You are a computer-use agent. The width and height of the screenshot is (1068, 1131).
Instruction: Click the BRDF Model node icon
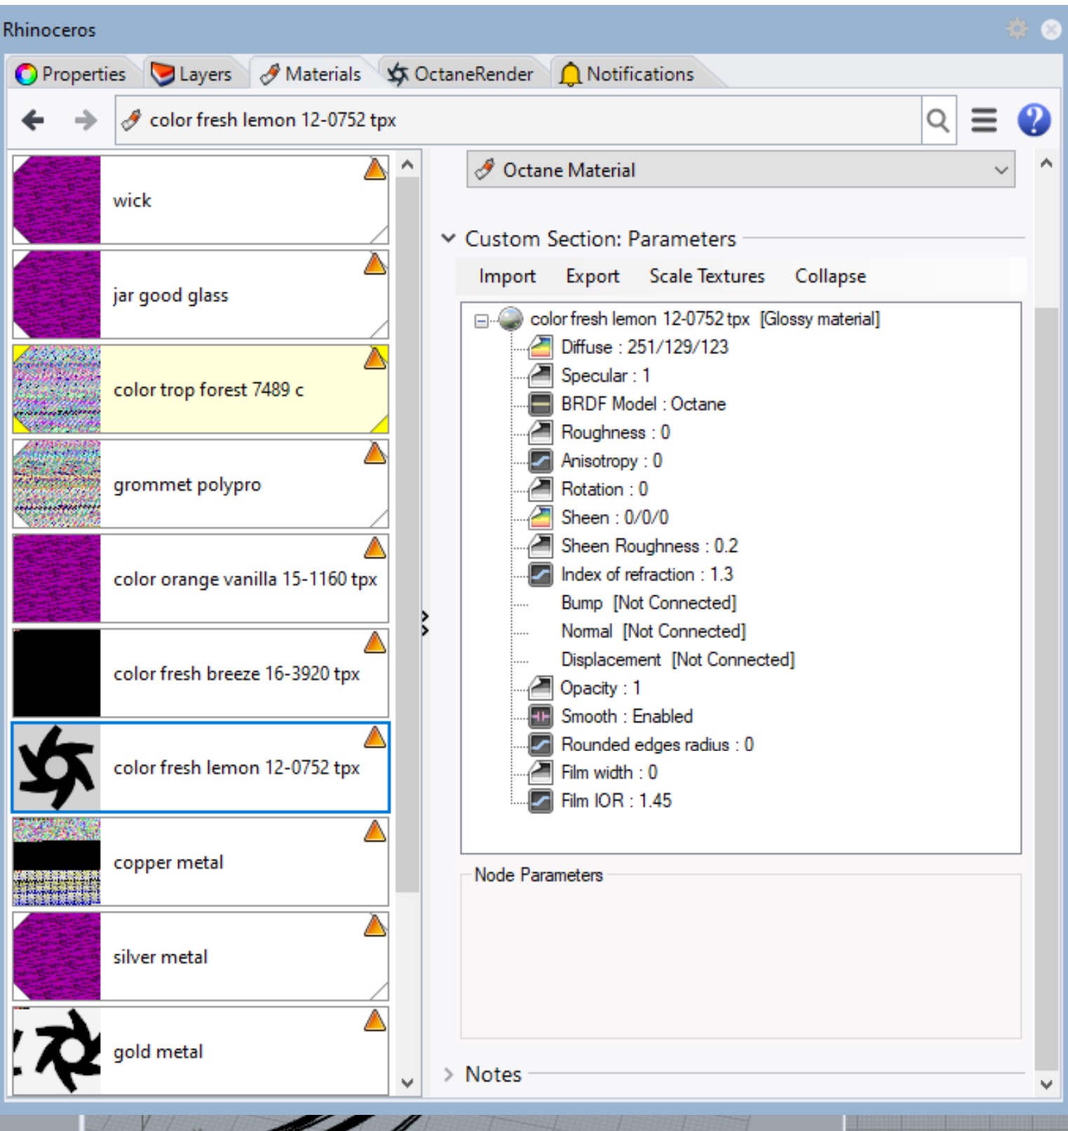click(540, 404)
